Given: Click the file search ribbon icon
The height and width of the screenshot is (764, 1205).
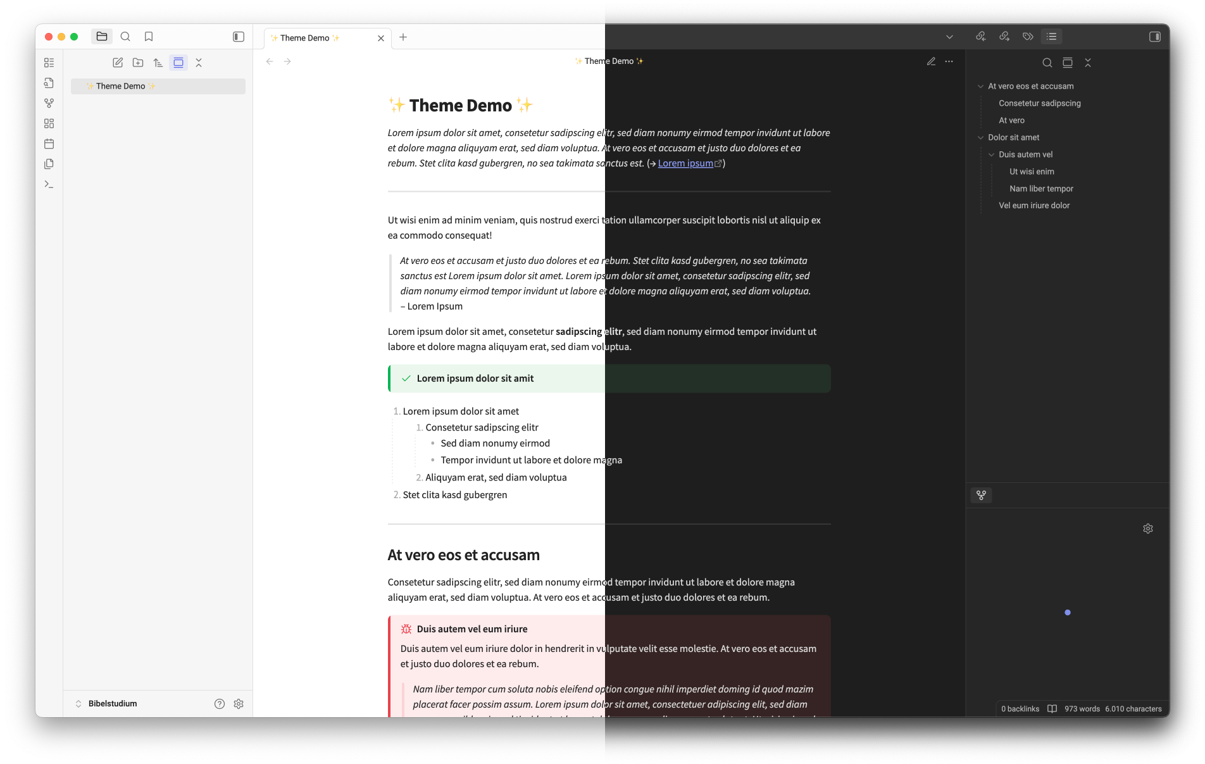Looking at the screenshot, I should pos(49,83).
